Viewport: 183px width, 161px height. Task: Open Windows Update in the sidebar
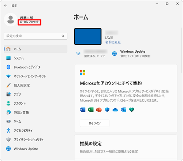(36, 149)
